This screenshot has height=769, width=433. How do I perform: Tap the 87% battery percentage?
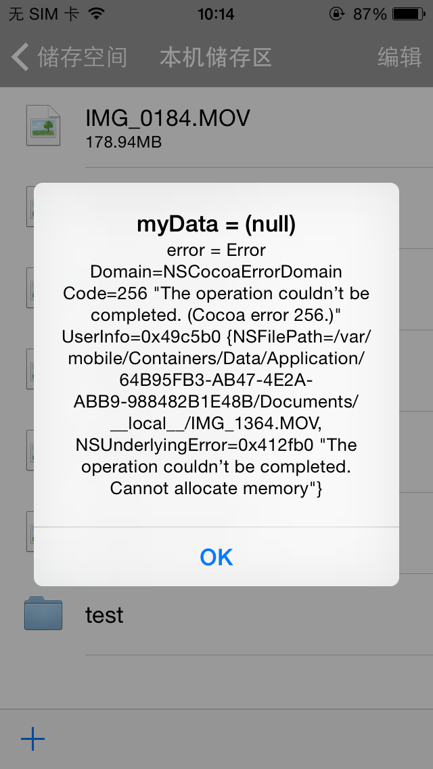pos(370,14)
